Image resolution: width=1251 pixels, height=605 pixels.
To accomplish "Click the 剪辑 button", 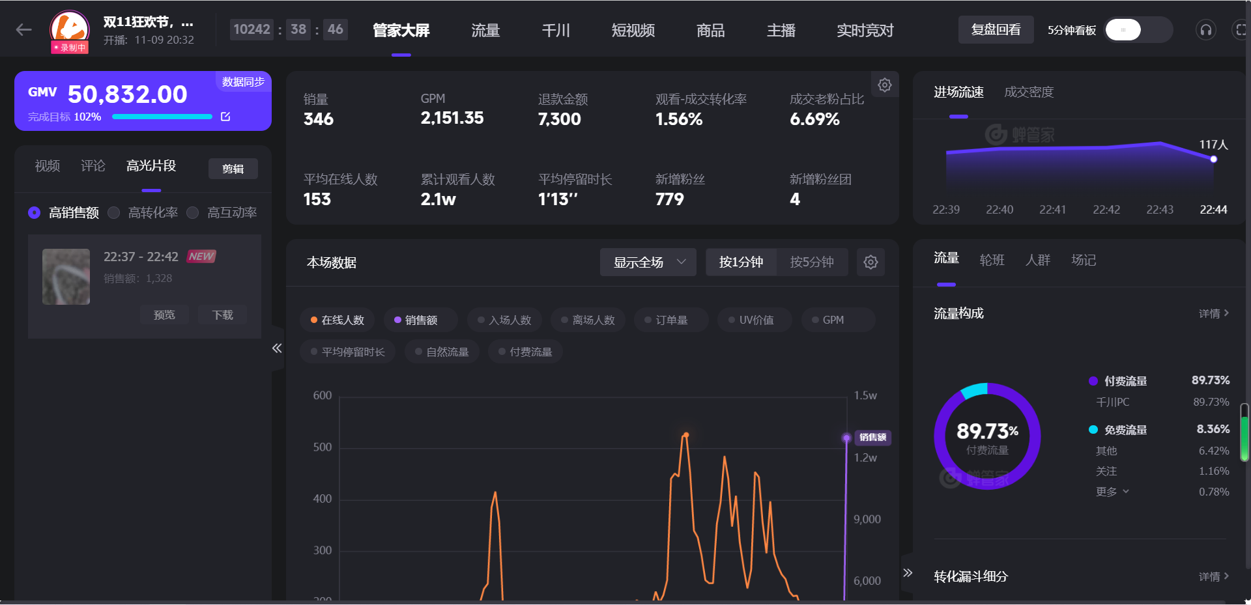I will [233, 169].
